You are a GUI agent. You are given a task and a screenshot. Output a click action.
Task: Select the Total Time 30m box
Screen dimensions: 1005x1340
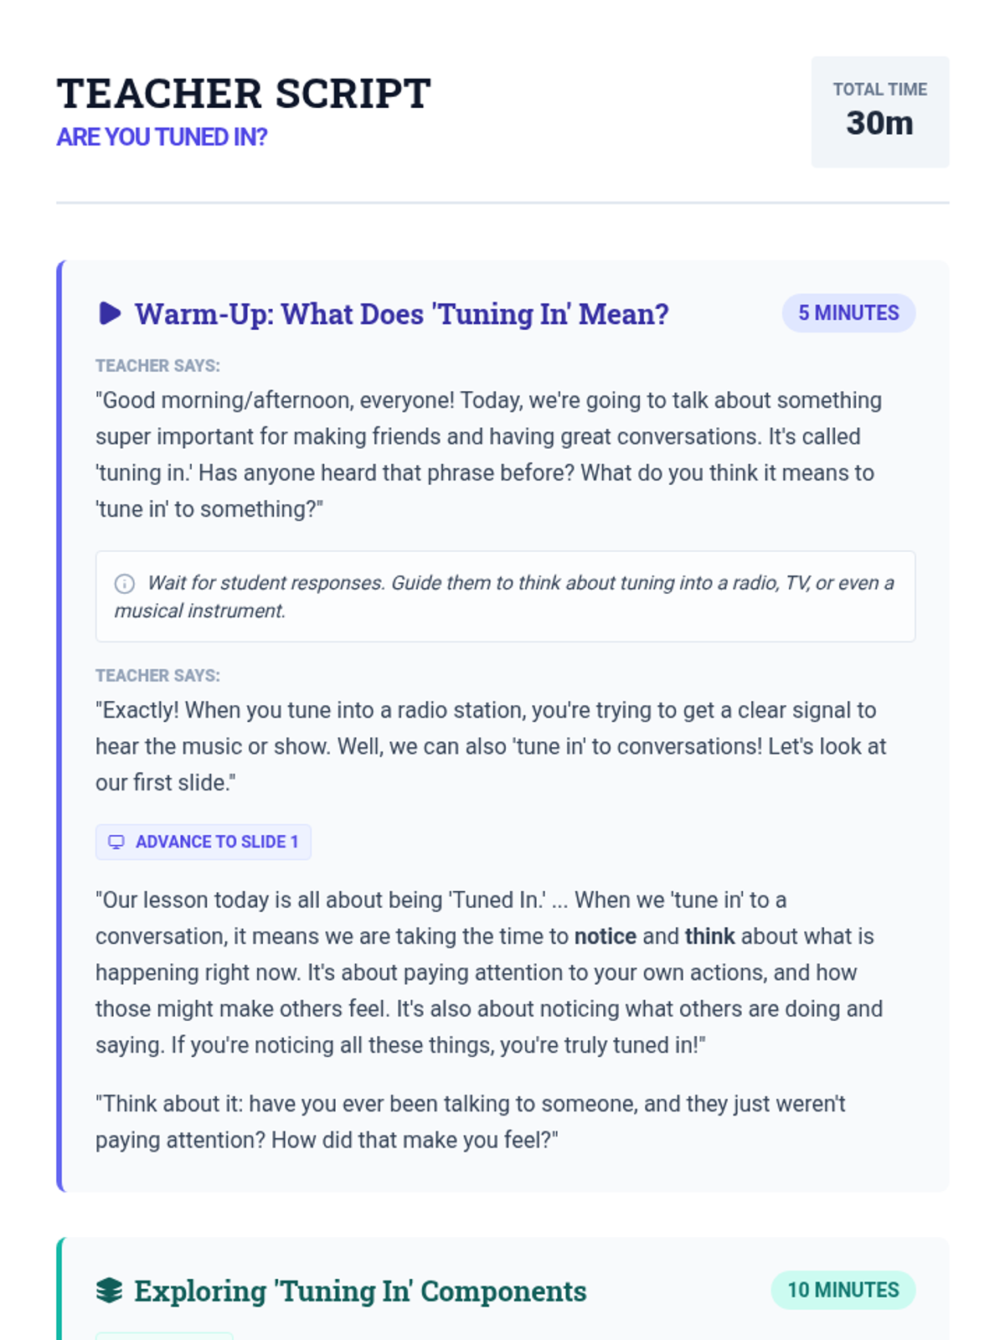[879, 111]
